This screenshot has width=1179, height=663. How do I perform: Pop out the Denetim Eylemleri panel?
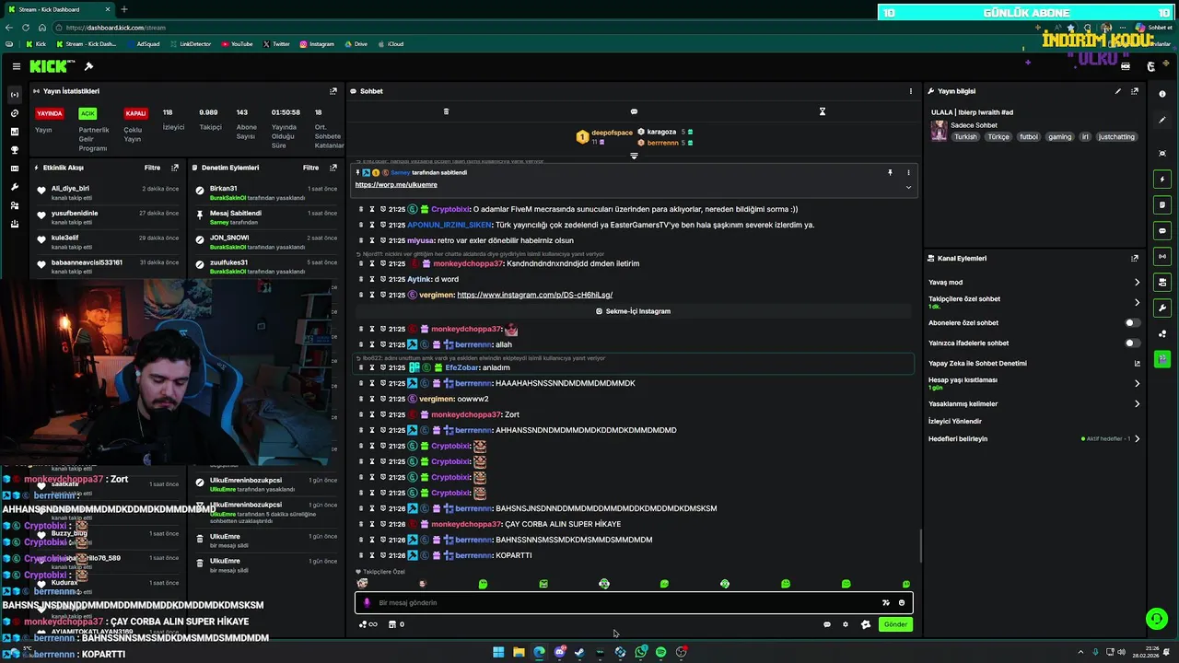(x=333, y=168)
